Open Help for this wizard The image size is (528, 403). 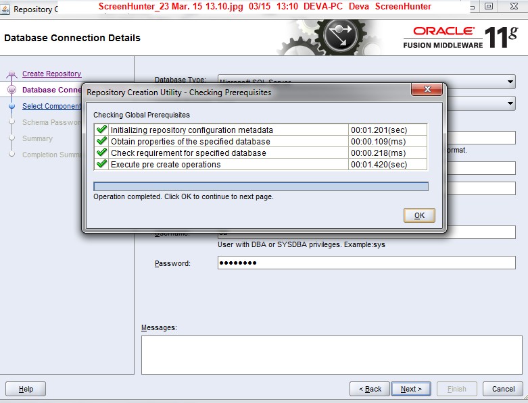26,389
